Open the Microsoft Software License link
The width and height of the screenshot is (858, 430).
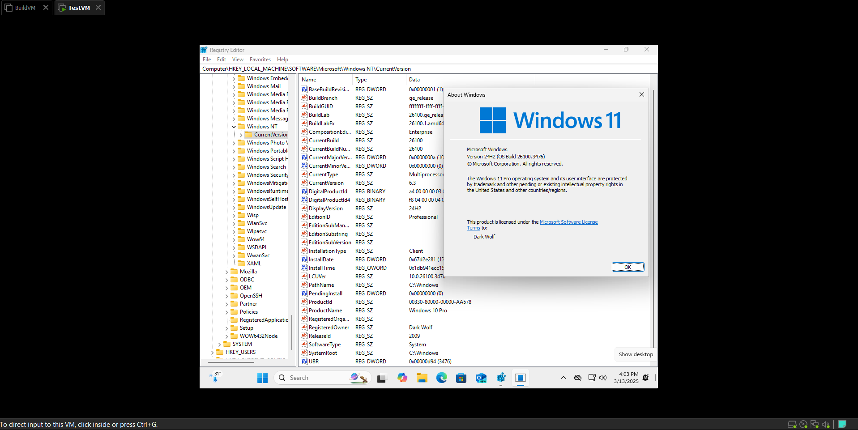coord(568,222)
